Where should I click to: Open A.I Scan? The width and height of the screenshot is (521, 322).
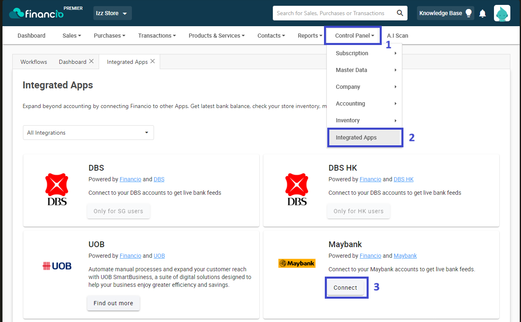tap(398, 36)
